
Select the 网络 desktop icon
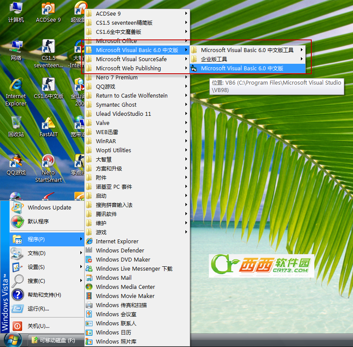[x=16, y=51]
